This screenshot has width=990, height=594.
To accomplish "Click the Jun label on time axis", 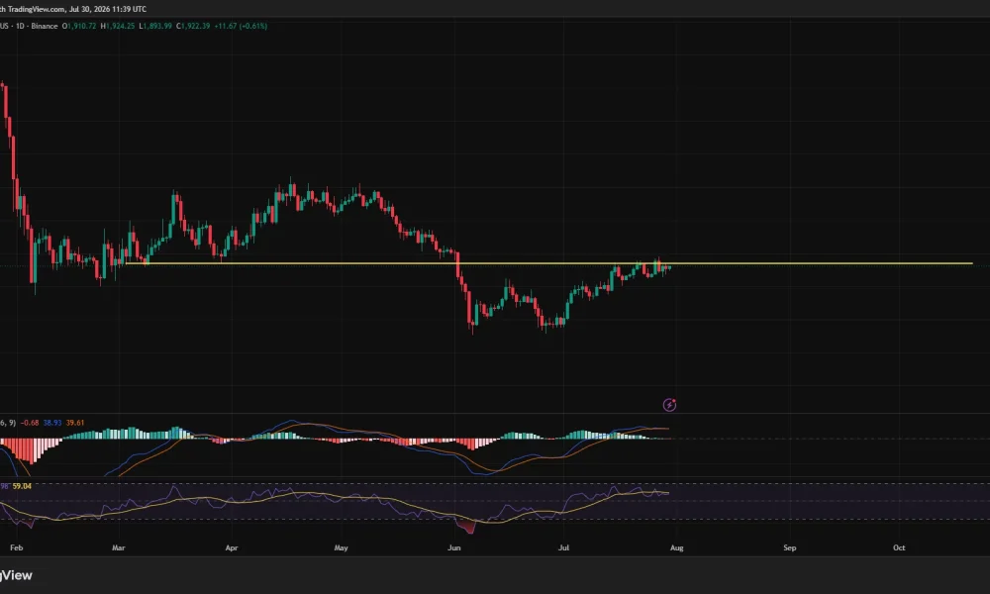I will [x=454, y=547].
